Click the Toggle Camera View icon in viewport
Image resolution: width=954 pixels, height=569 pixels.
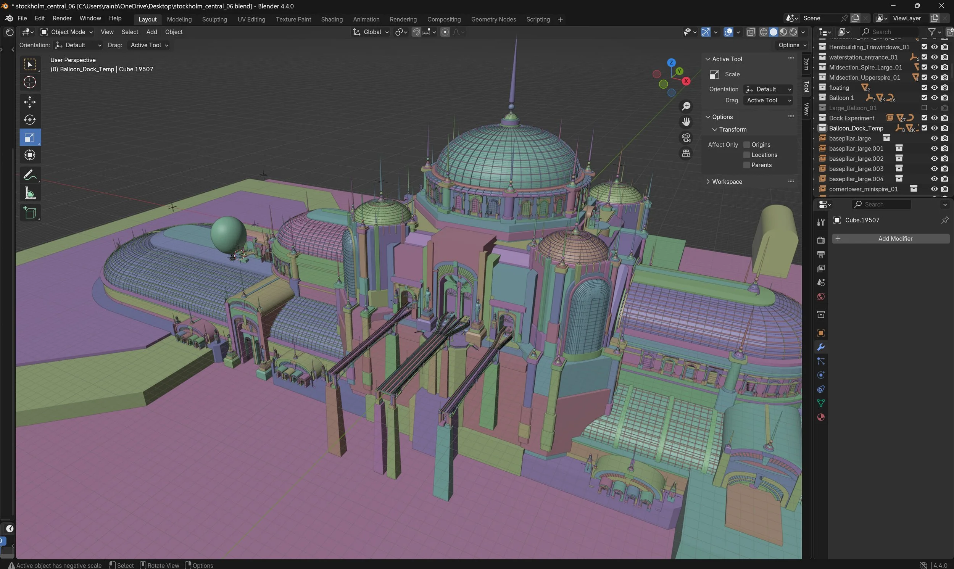[686, 137]
